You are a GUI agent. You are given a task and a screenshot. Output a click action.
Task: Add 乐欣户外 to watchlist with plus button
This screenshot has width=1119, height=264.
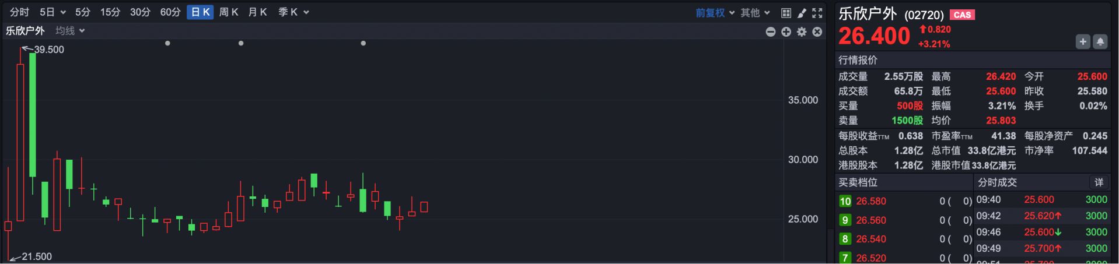1083,42
